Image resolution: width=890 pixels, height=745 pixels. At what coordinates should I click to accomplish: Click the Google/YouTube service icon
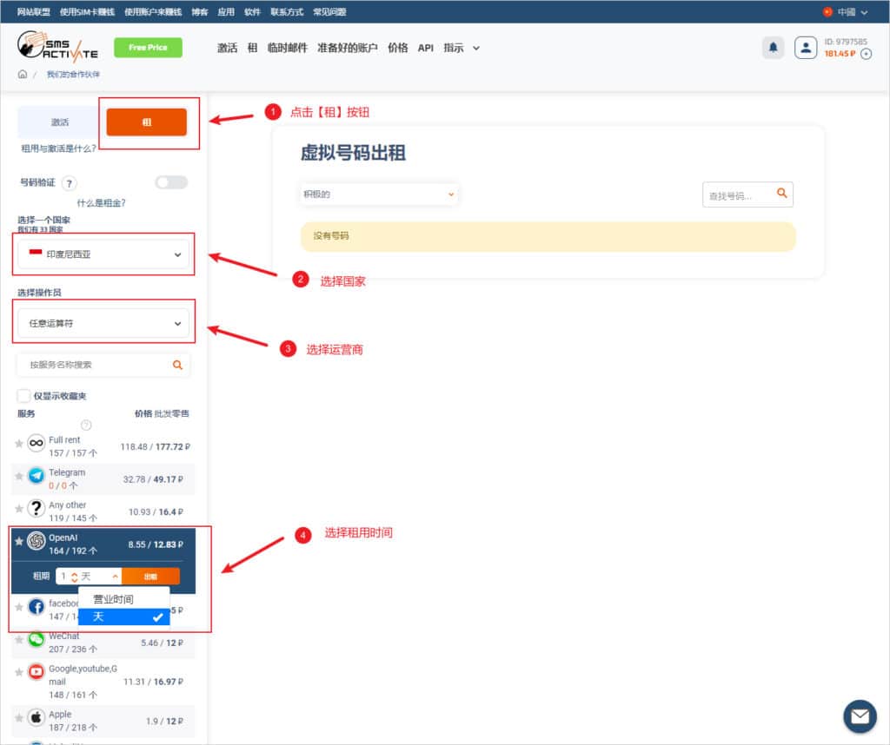pos(37,672)
